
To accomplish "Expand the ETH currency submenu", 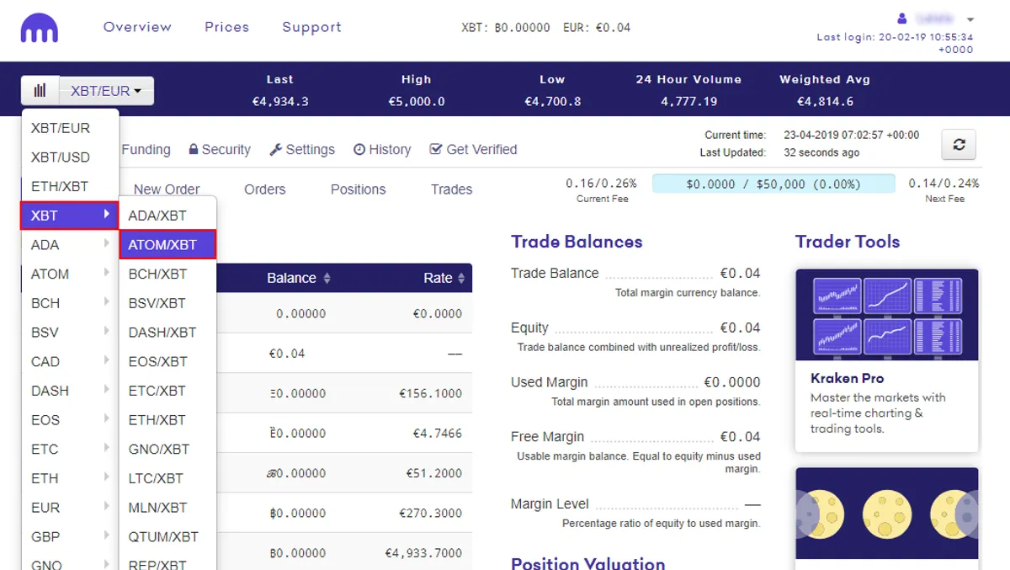I will tap(70, 478).
